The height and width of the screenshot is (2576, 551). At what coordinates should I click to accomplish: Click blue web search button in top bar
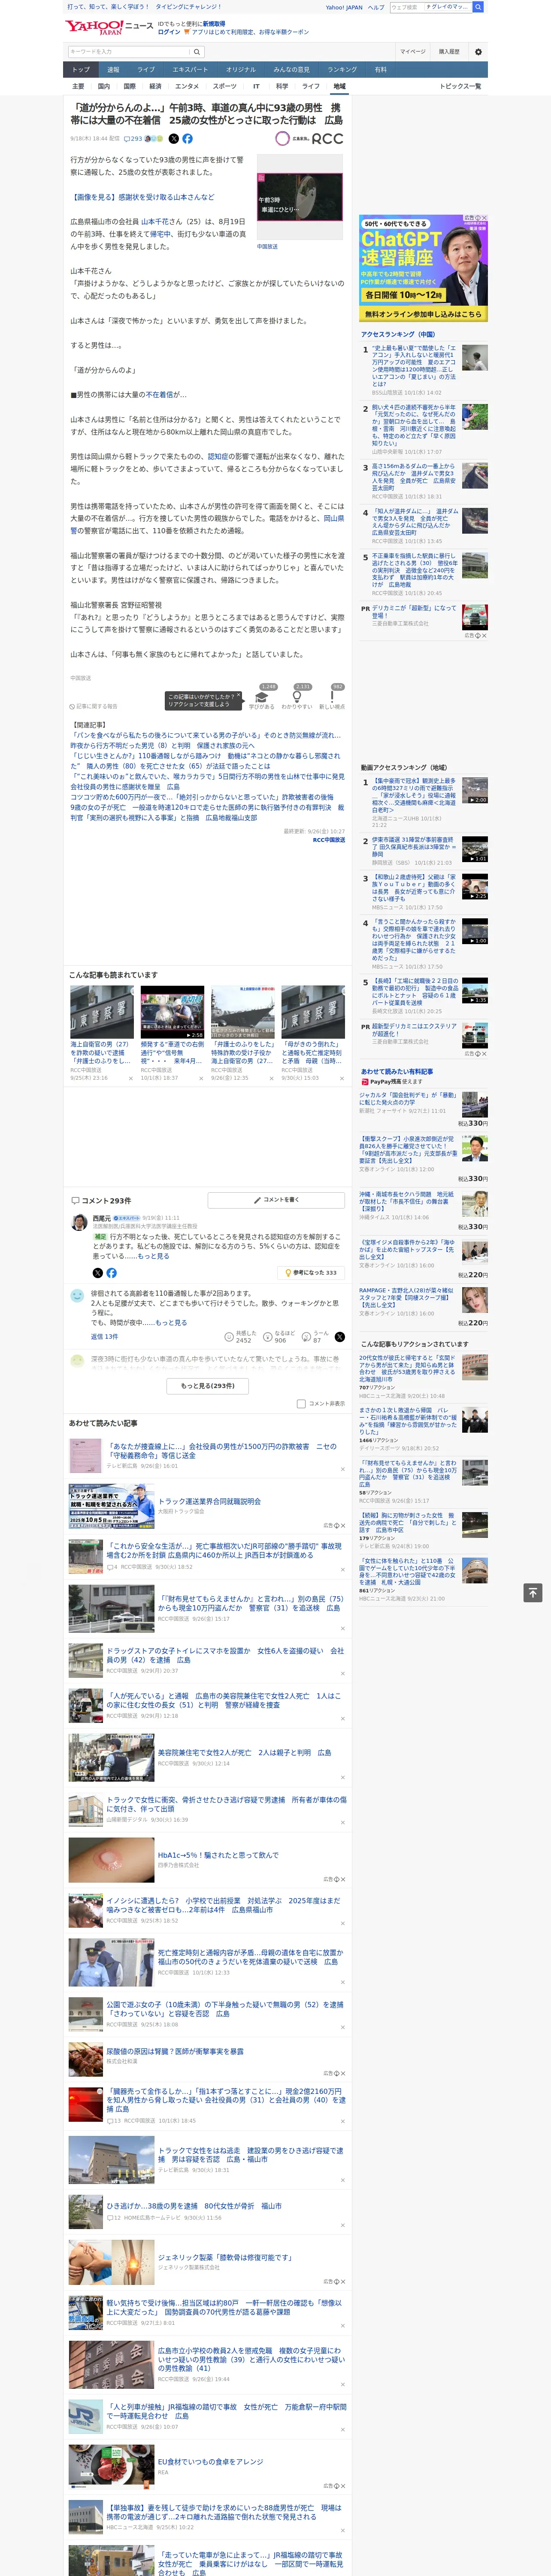pyautogui.click(x=478, y=7)
